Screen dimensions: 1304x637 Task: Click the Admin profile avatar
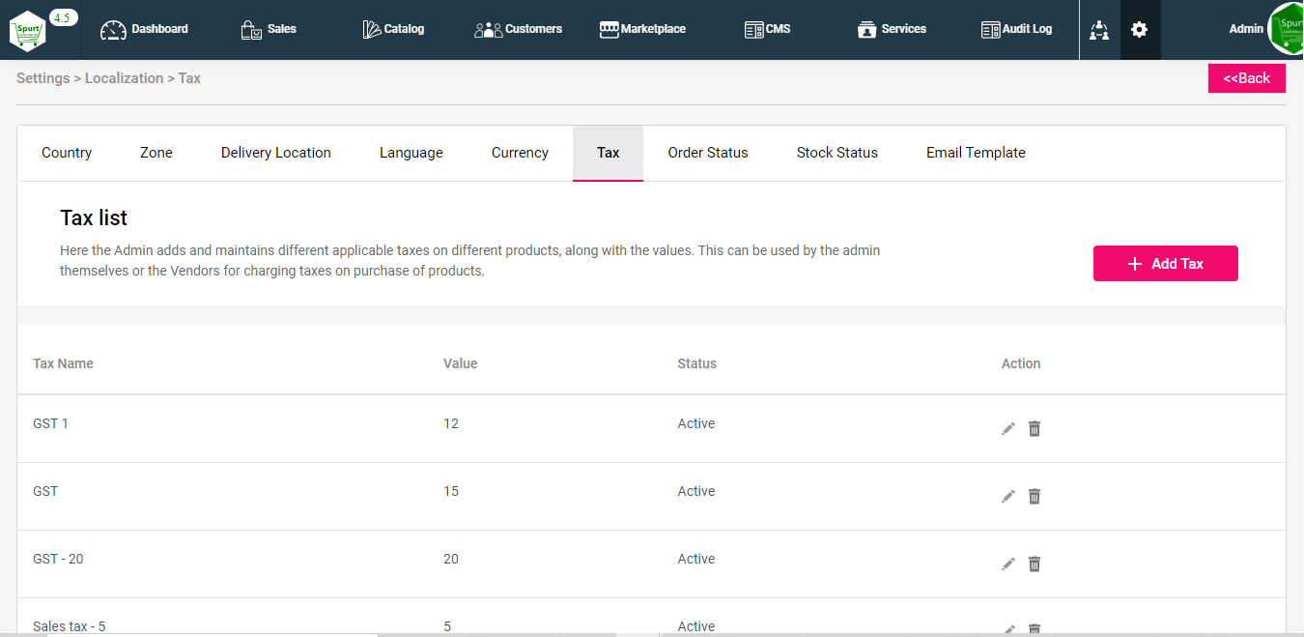(1286, 30)
